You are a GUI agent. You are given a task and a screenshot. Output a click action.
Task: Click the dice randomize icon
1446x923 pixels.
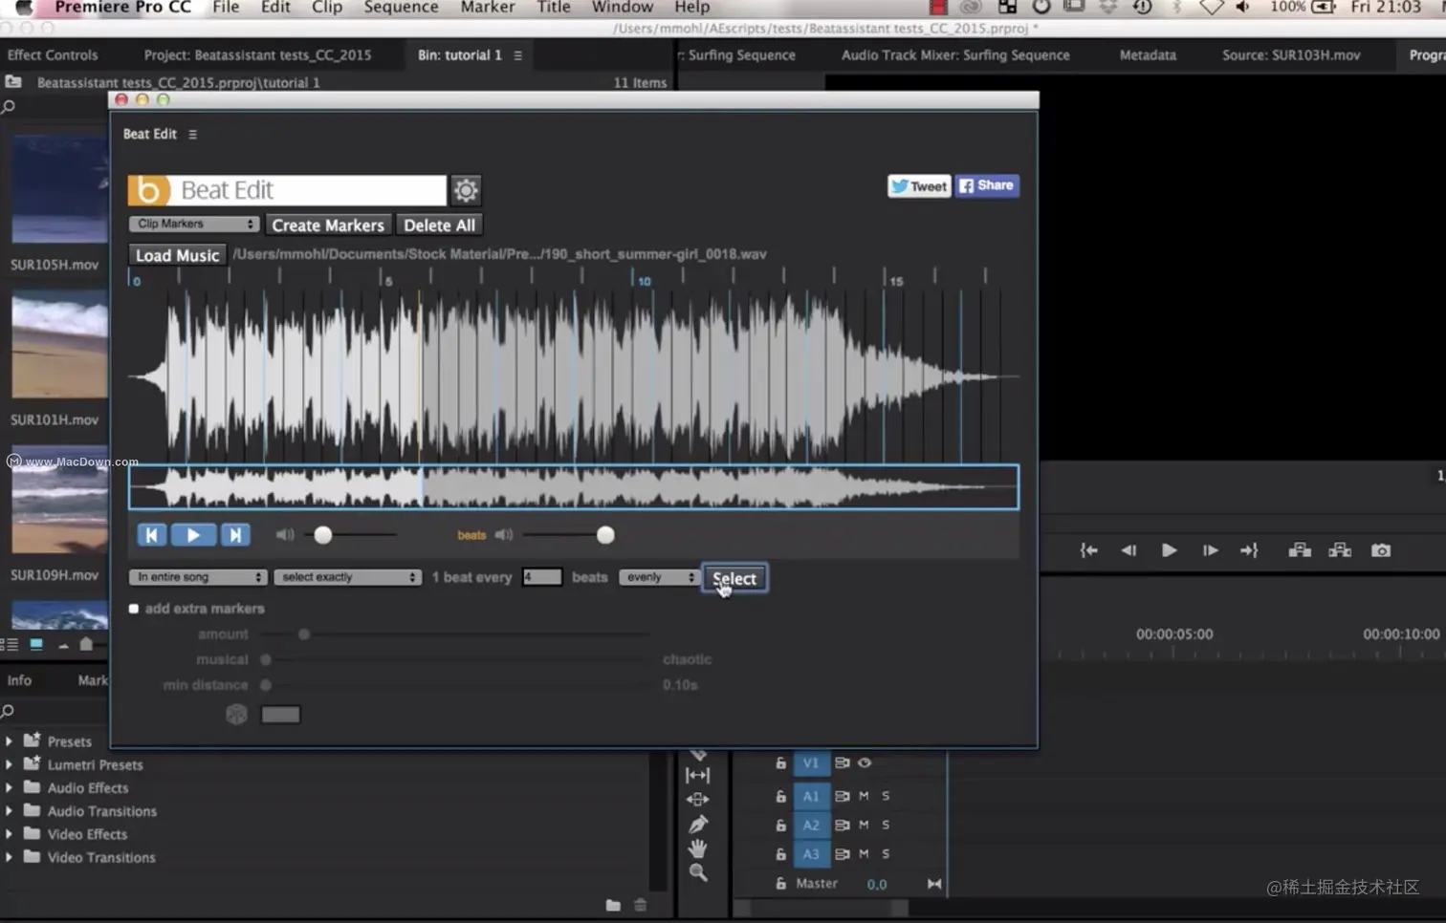236,714
